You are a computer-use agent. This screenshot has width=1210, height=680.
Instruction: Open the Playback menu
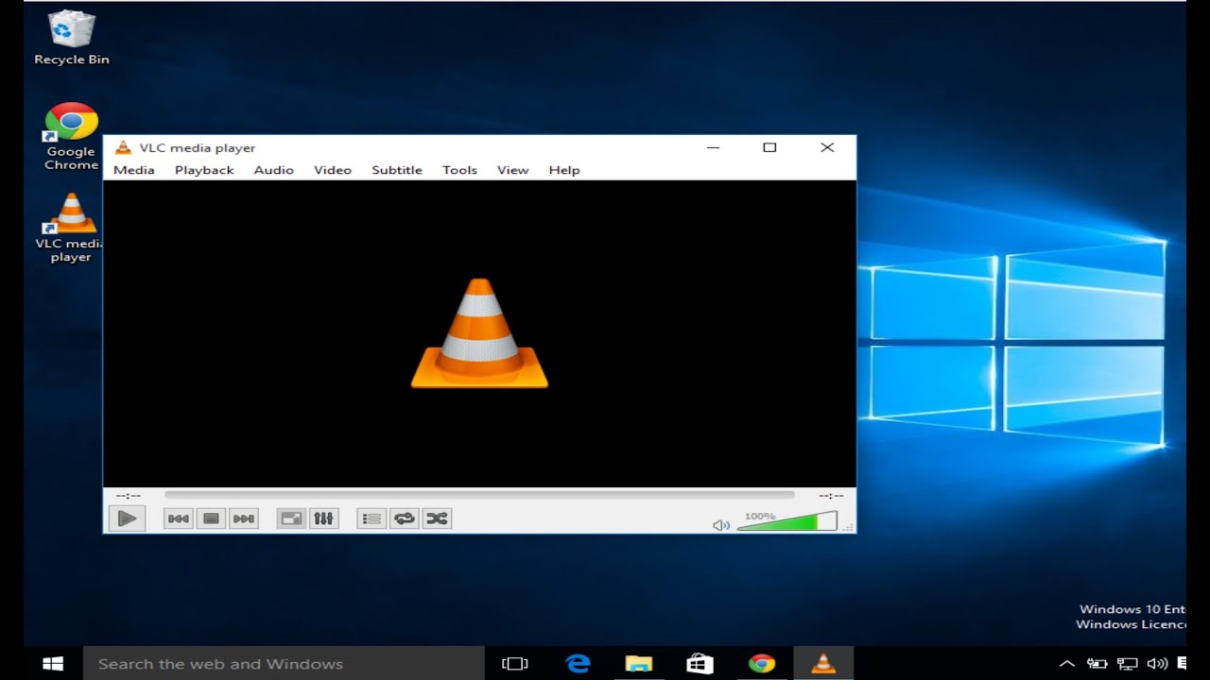[x=203, y=170]
